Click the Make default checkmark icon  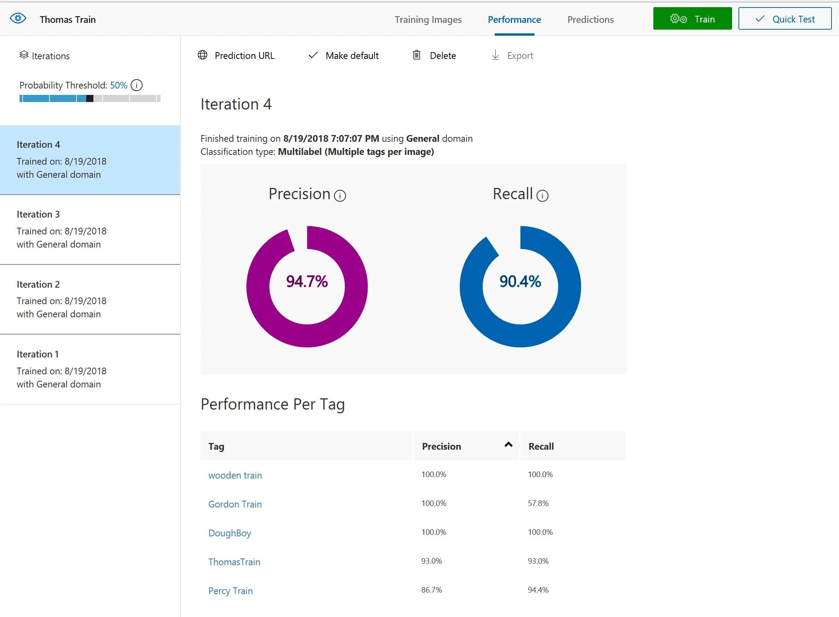[313, 55]
